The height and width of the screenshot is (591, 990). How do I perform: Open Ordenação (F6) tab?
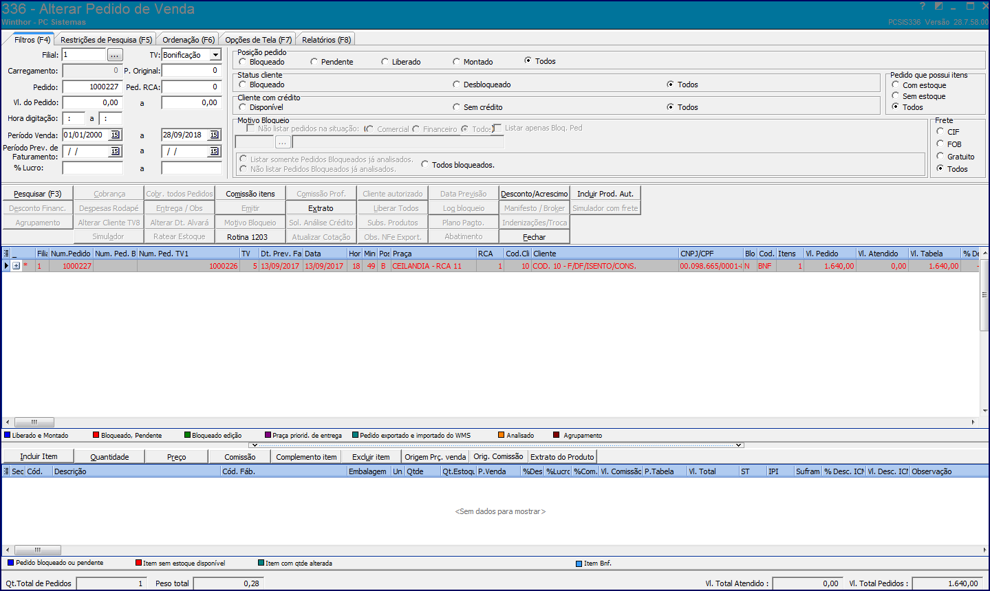pos(189,40)
